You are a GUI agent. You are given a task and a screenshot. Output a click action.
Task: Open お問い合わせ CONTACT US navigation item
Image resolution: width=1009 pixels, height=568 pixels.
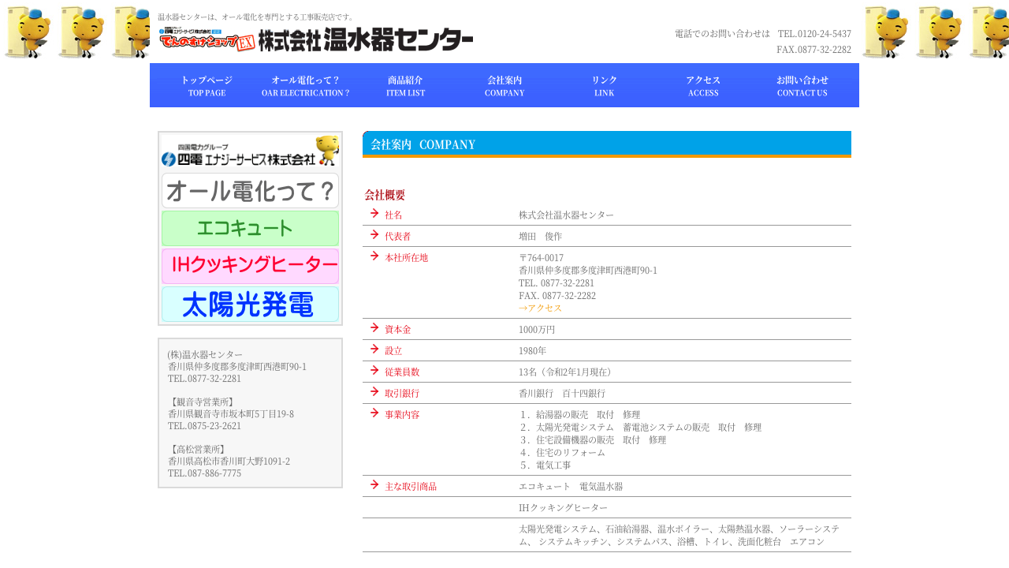[x=802, y=85]
